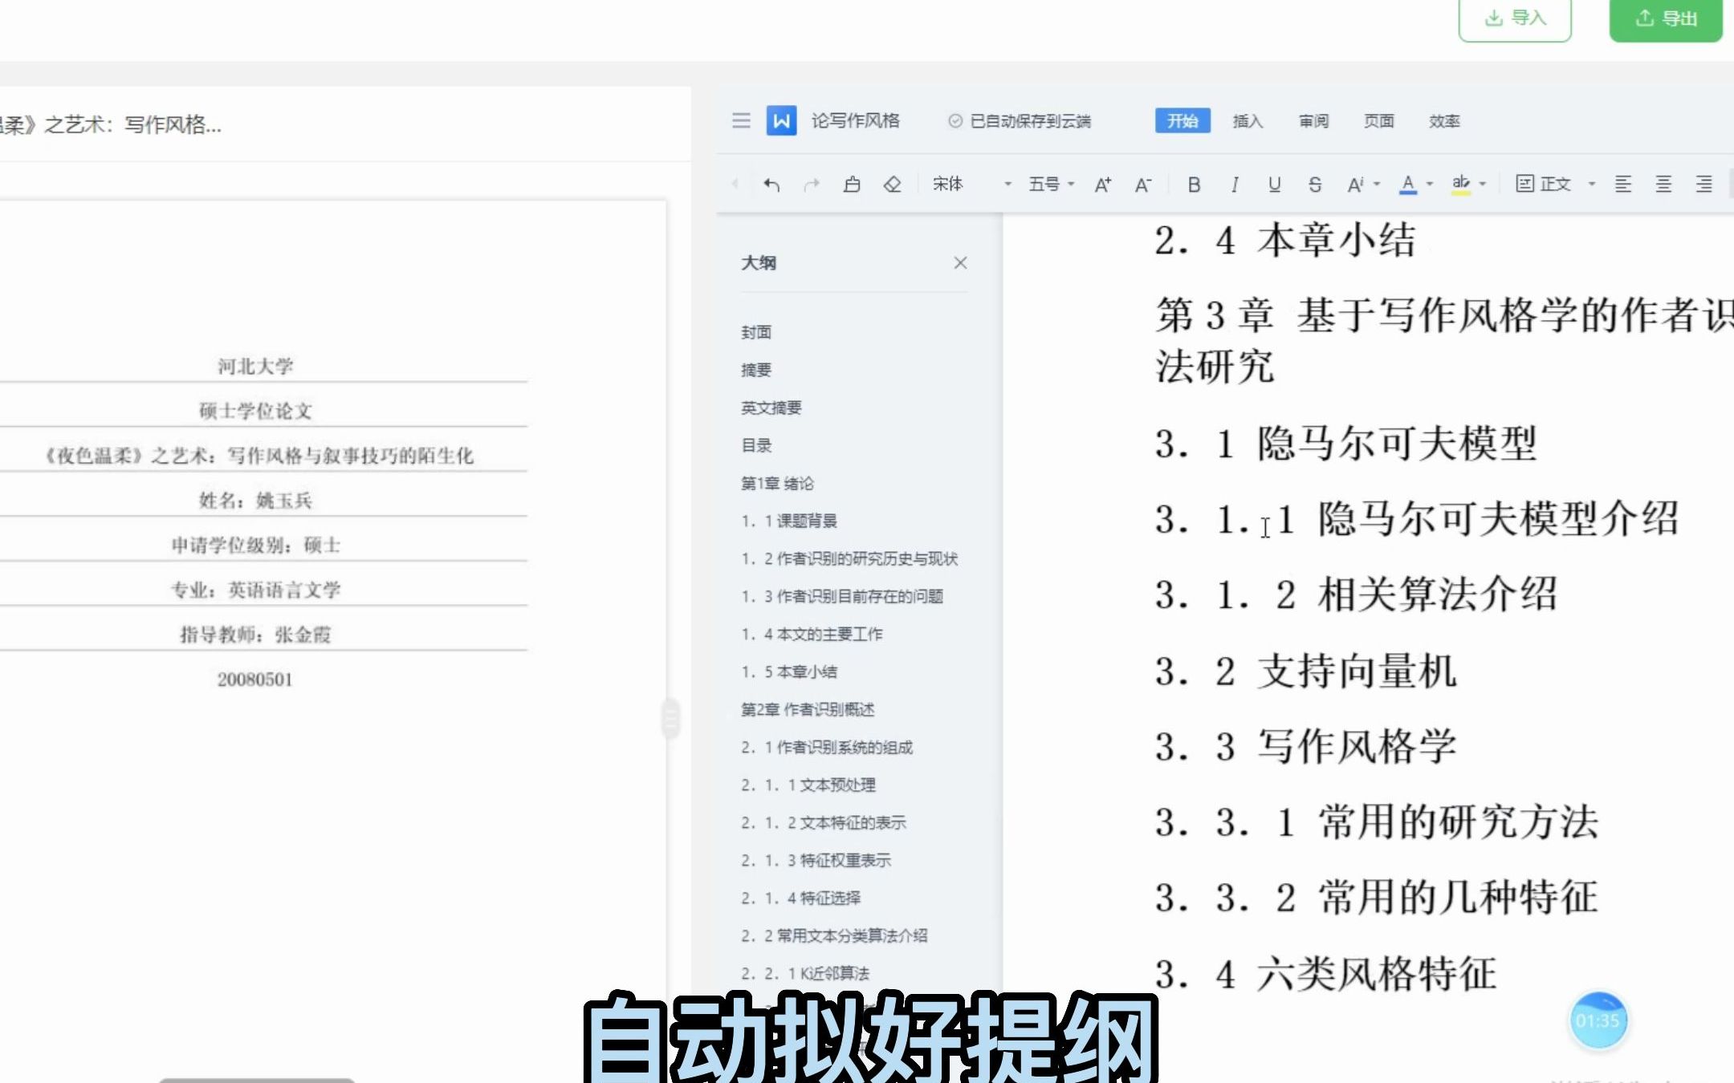
Task: Switch to the 开始 tab
Action: (1182, 120)
